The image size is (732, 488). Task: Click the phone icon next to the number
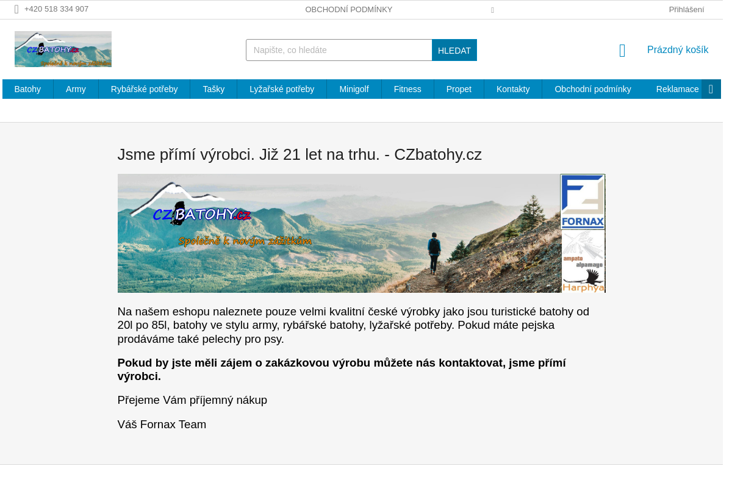click(x=16, y=9)
